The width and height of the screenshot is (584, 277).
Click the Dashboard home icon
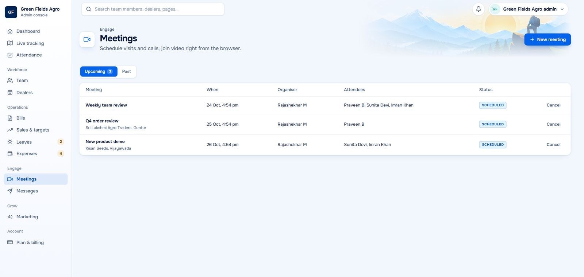pos(10,31)
